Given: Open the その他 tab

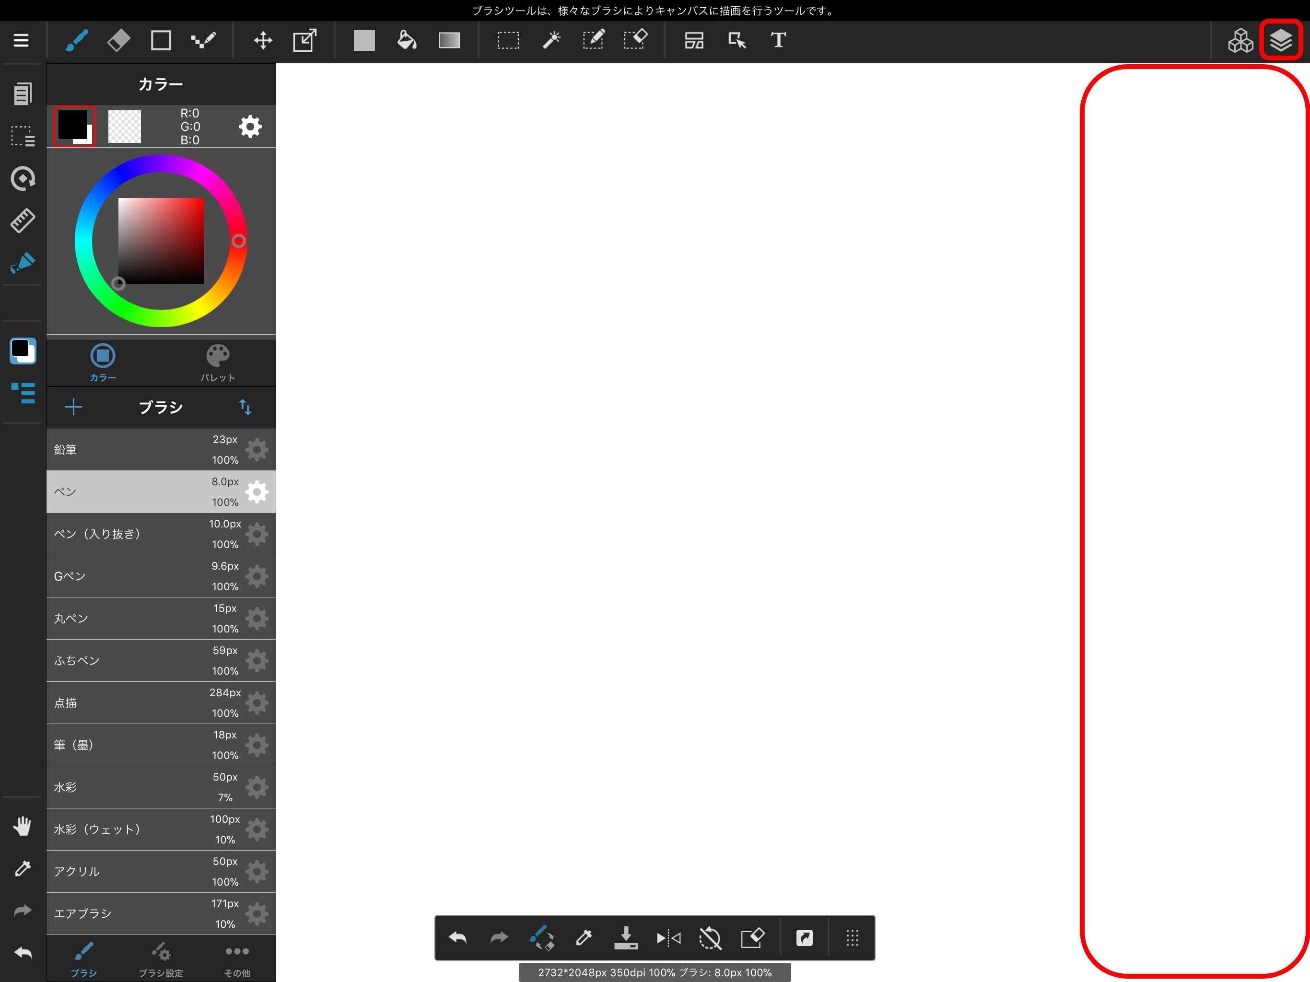Looking at the screenshot, I should point(237,959).
